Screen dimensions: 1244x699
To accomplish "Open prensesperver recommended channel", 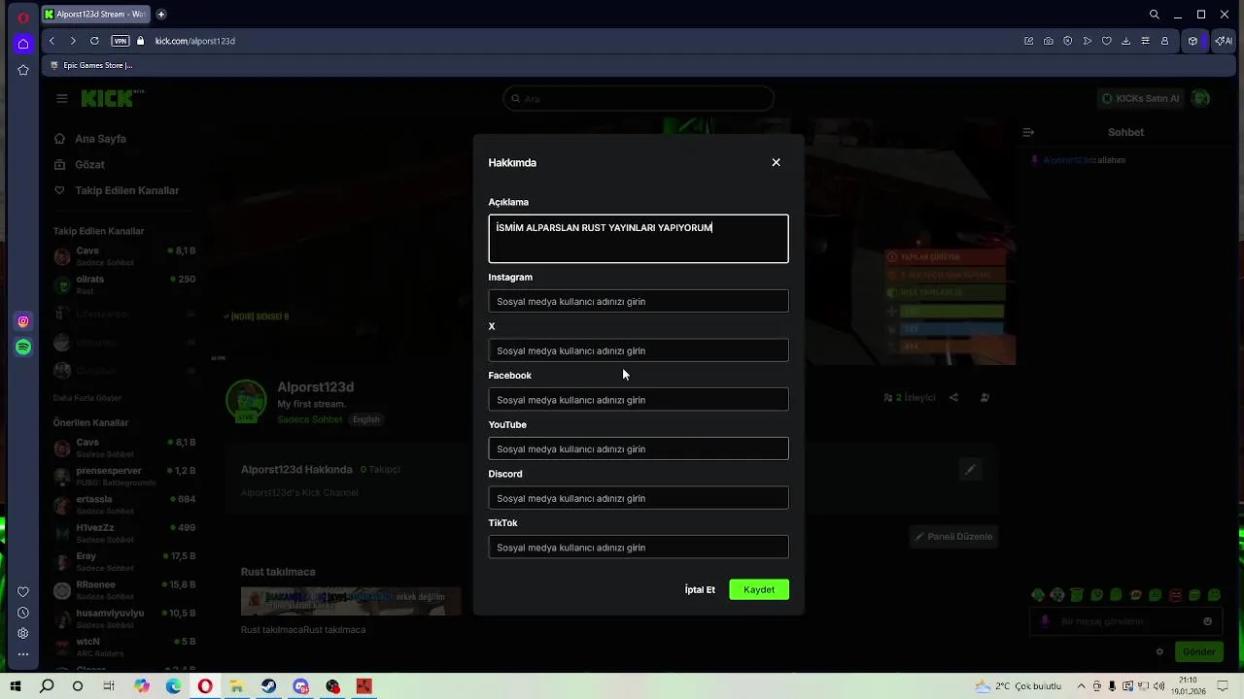I will click(x=124, y=476).
